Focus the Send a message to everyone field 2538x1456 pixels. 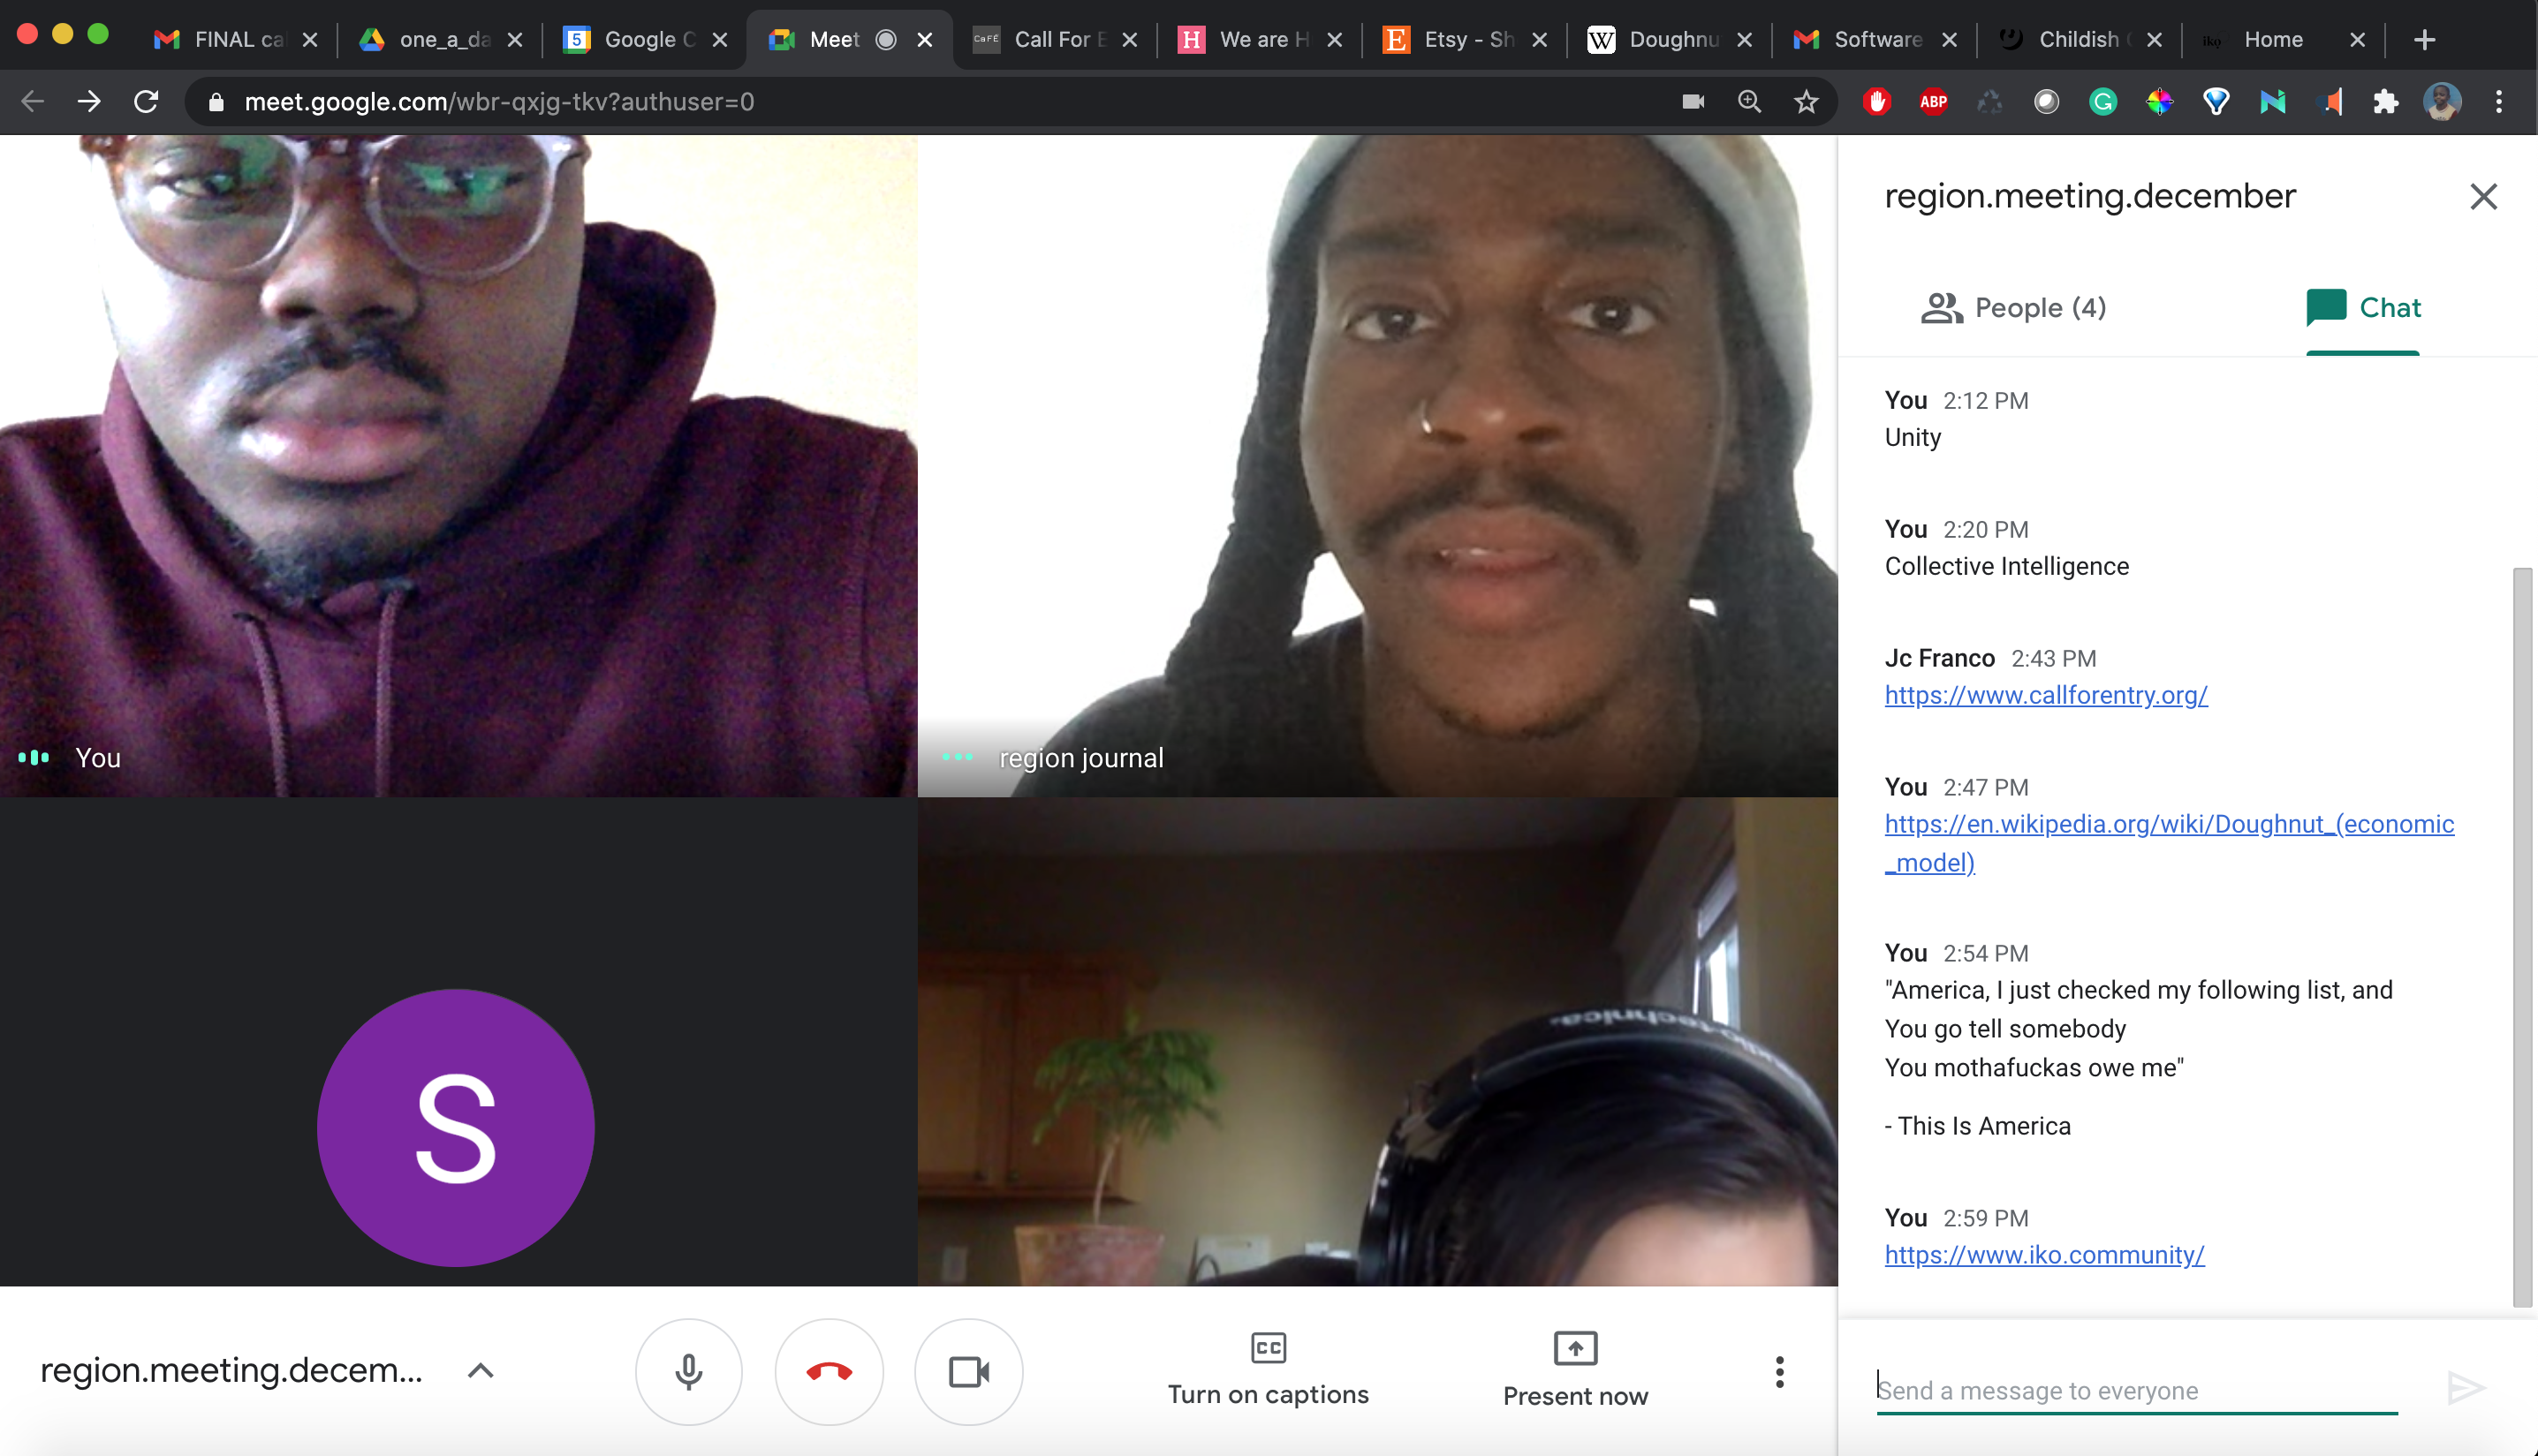[2136, 1389]
